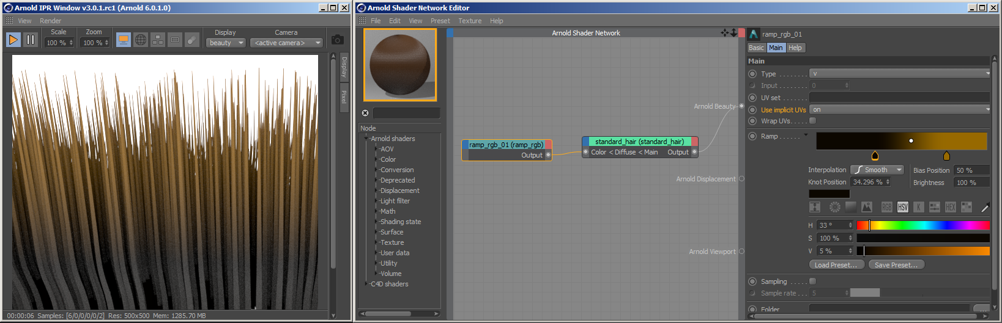Image resolution: width=1002 pixels, height=323 pixels.
Task: Take a snapshot with the camera icon
Action: (337, 40)
